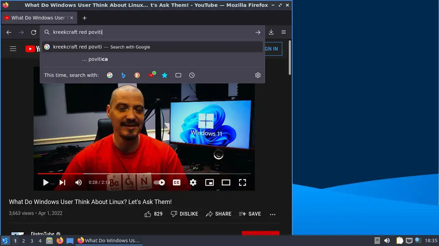Screen dimensions: 439x246
Task: Open the clipboard tray icon
Action: click(x=400, y=241)
